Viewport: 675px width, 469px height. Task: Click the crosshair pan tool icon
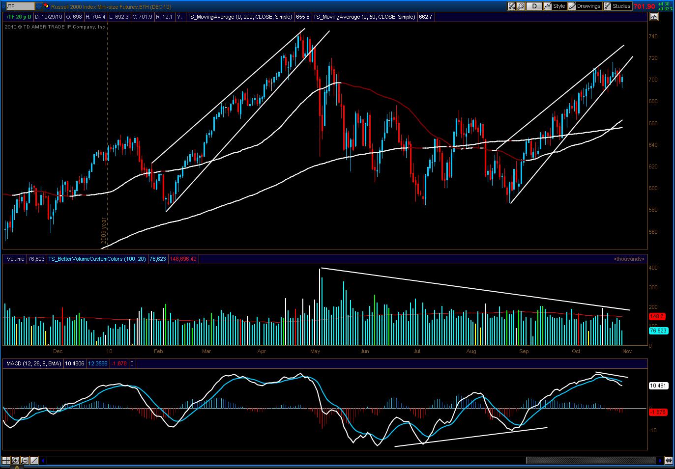coord(7,460)
